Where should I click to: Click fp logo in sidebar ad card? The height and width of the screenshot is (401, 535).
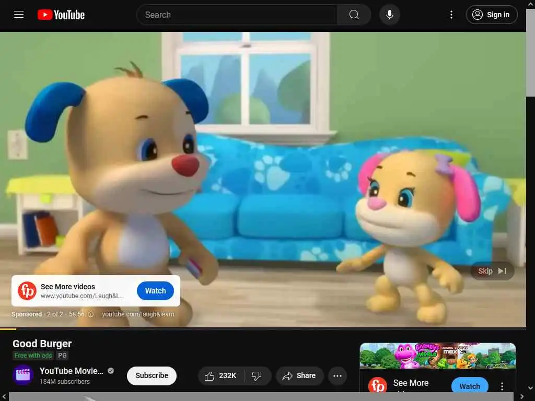(x=378, y=386)
